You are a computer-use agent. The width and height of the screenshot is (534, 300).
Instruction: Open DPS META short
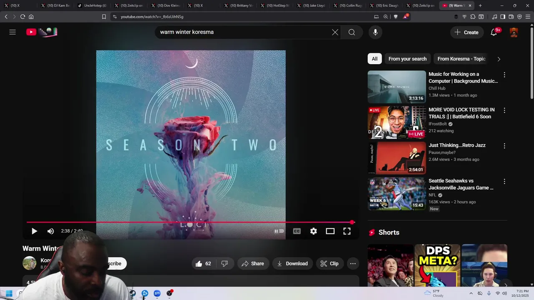pyautogui.click(x=437, y=265)
